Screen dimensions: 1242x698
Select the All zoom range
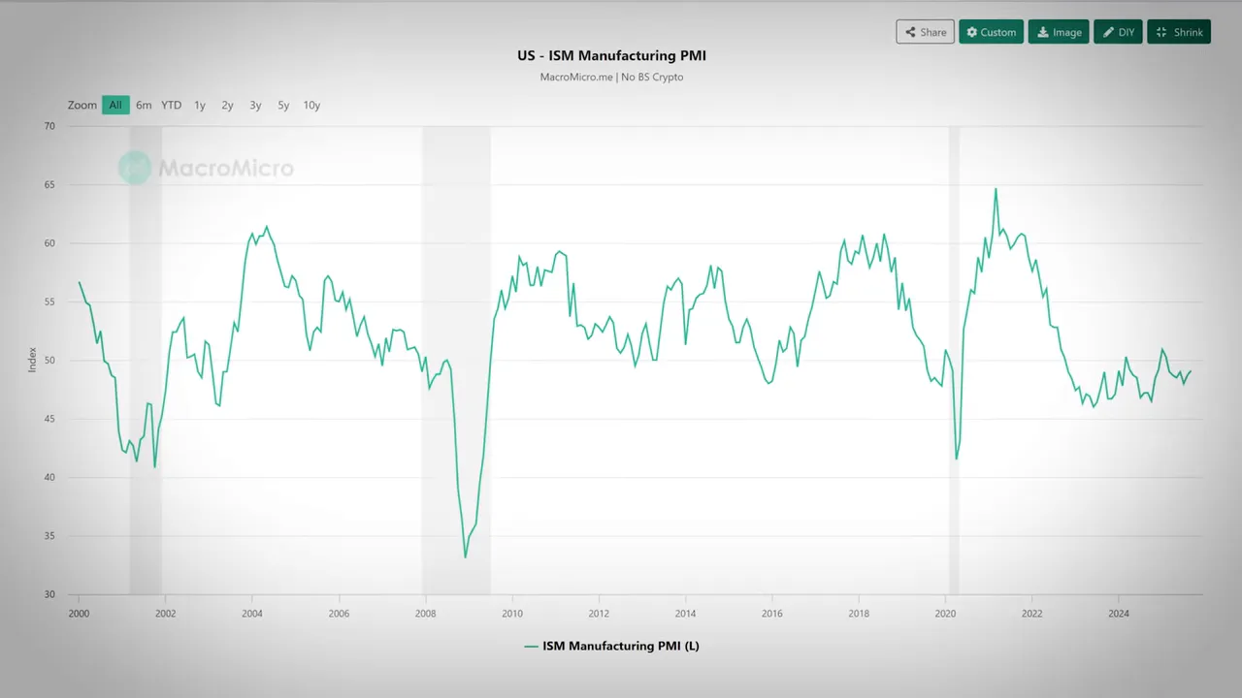pos(115,105)
